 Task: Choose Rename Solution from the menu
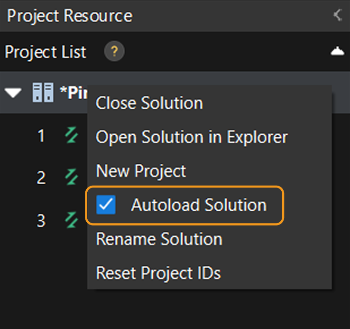(x=159, y=239)
